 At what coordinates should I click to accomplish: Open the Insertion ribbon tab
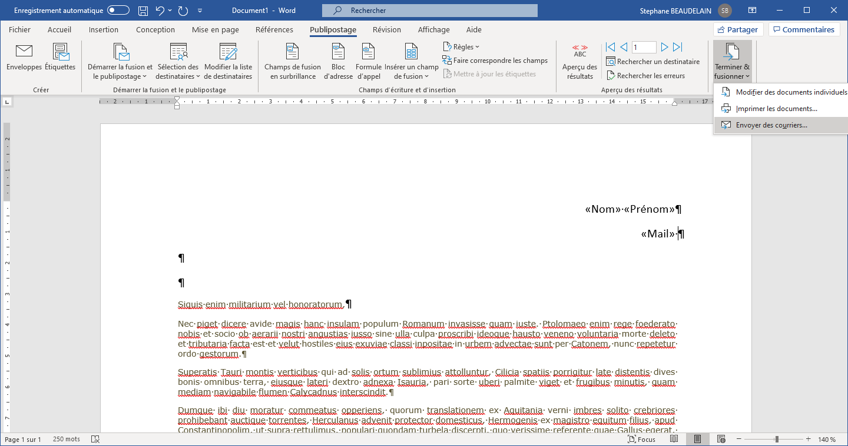point(104,30)
